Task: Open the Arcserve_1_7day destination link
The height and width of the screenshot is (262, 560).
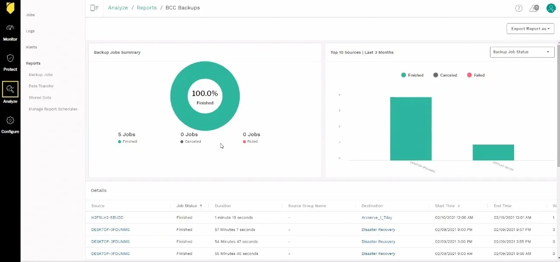Action: tap(377, 217)
